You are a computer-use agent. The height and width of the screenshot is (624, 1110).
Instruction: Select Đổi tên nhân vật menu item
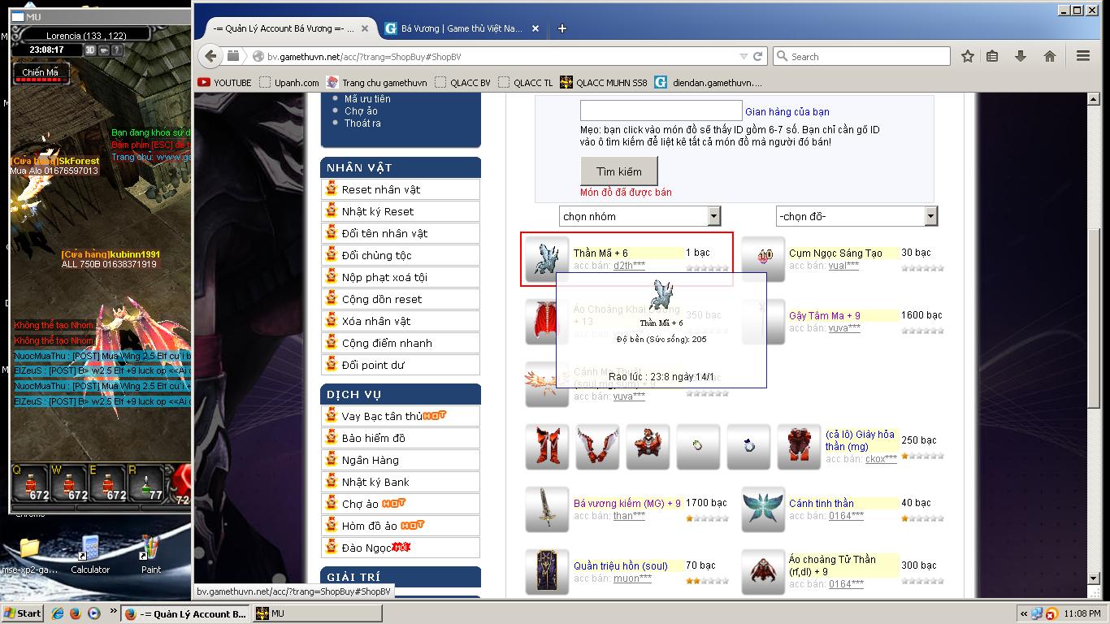click(x=401, y=233)
